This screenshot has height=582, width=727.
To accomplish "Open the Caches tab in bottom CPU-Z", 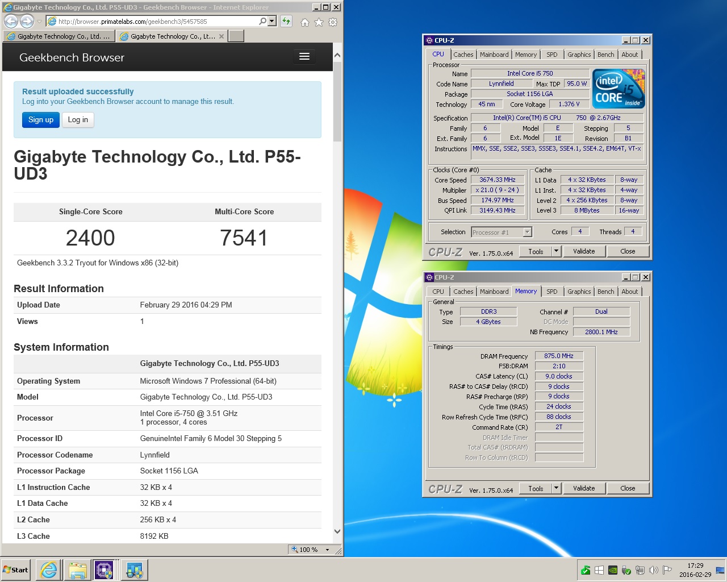I will coord(463,292).
